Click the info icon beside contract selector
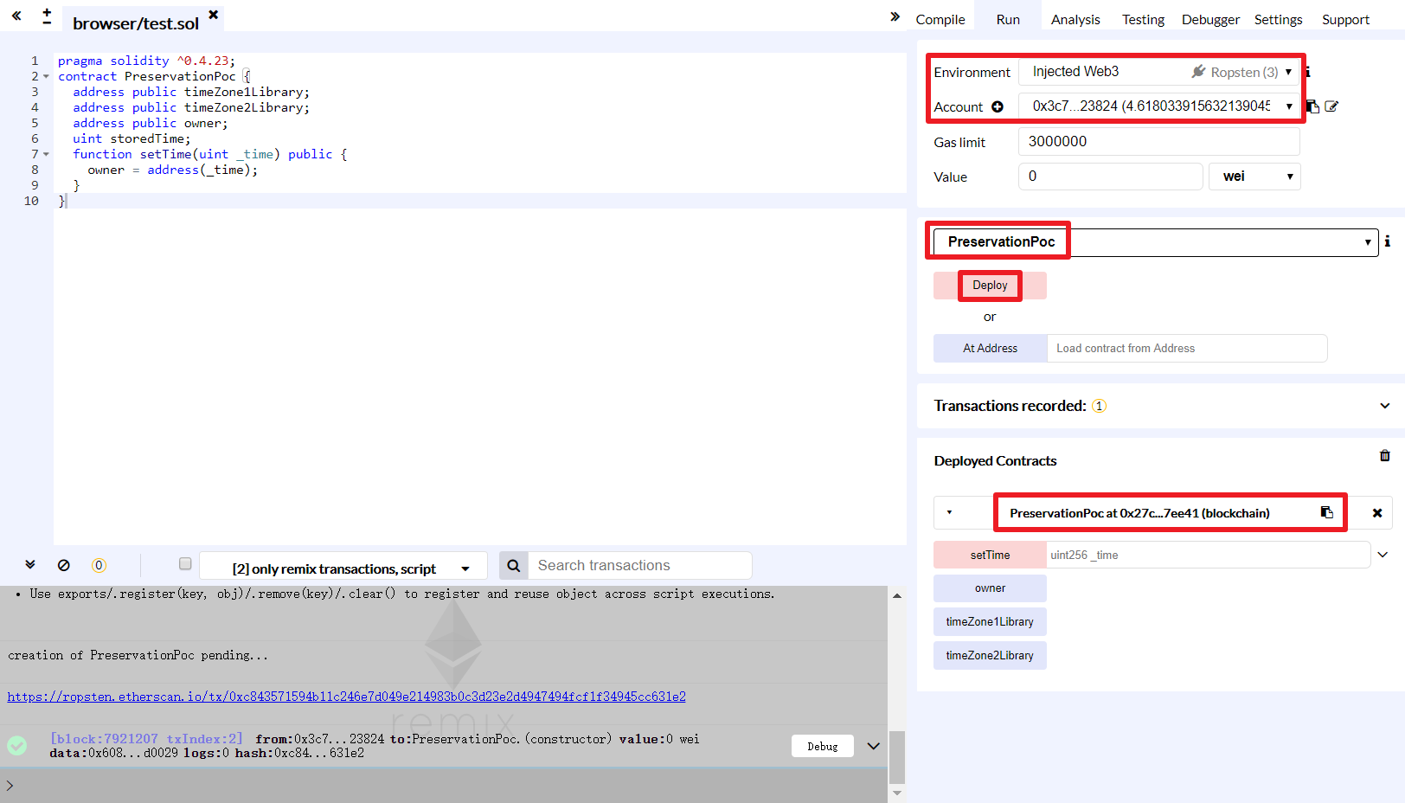This screenshot has height=803, width=1405. (1387, 241)
